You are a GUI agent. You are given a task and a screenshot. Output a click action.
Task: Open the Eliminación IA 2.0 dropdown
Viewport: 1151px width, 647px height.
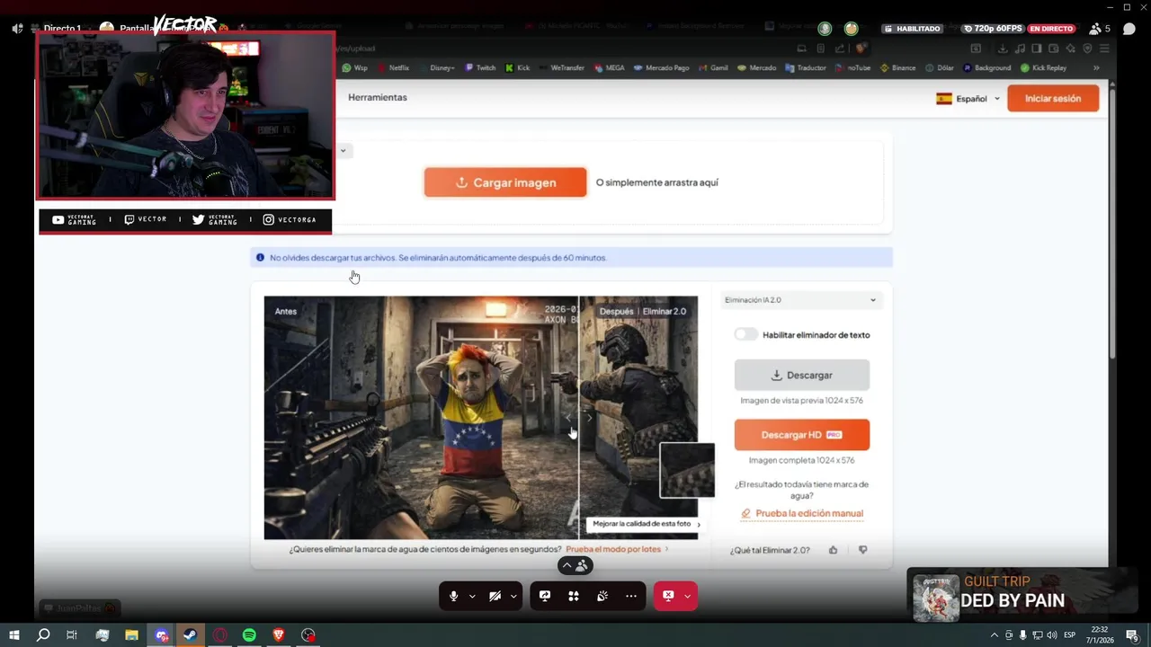(800, 300)
